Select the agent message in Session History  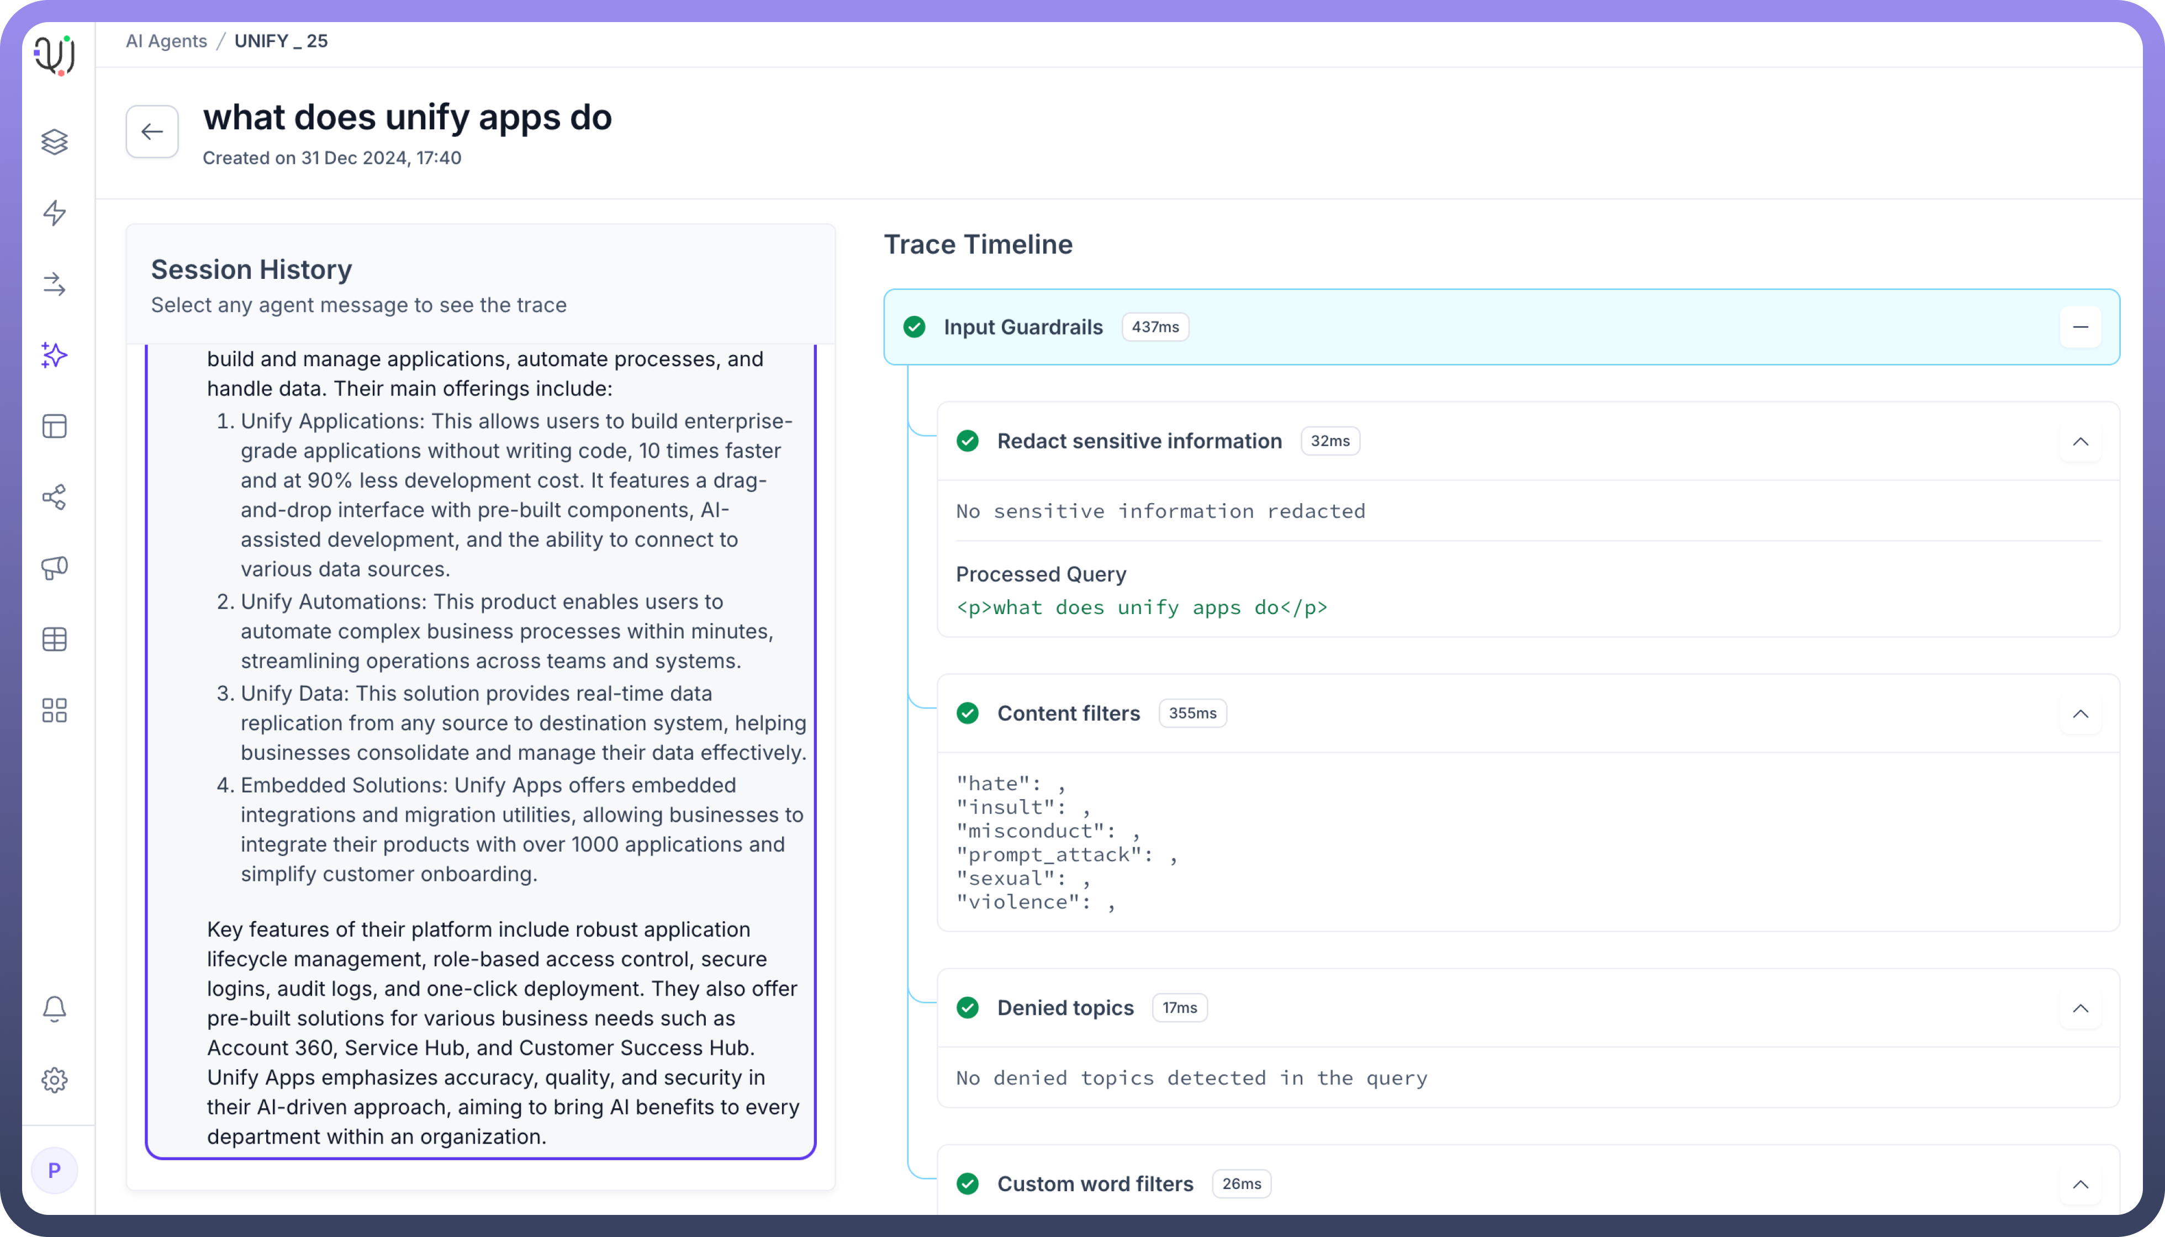tap(481, 748)
